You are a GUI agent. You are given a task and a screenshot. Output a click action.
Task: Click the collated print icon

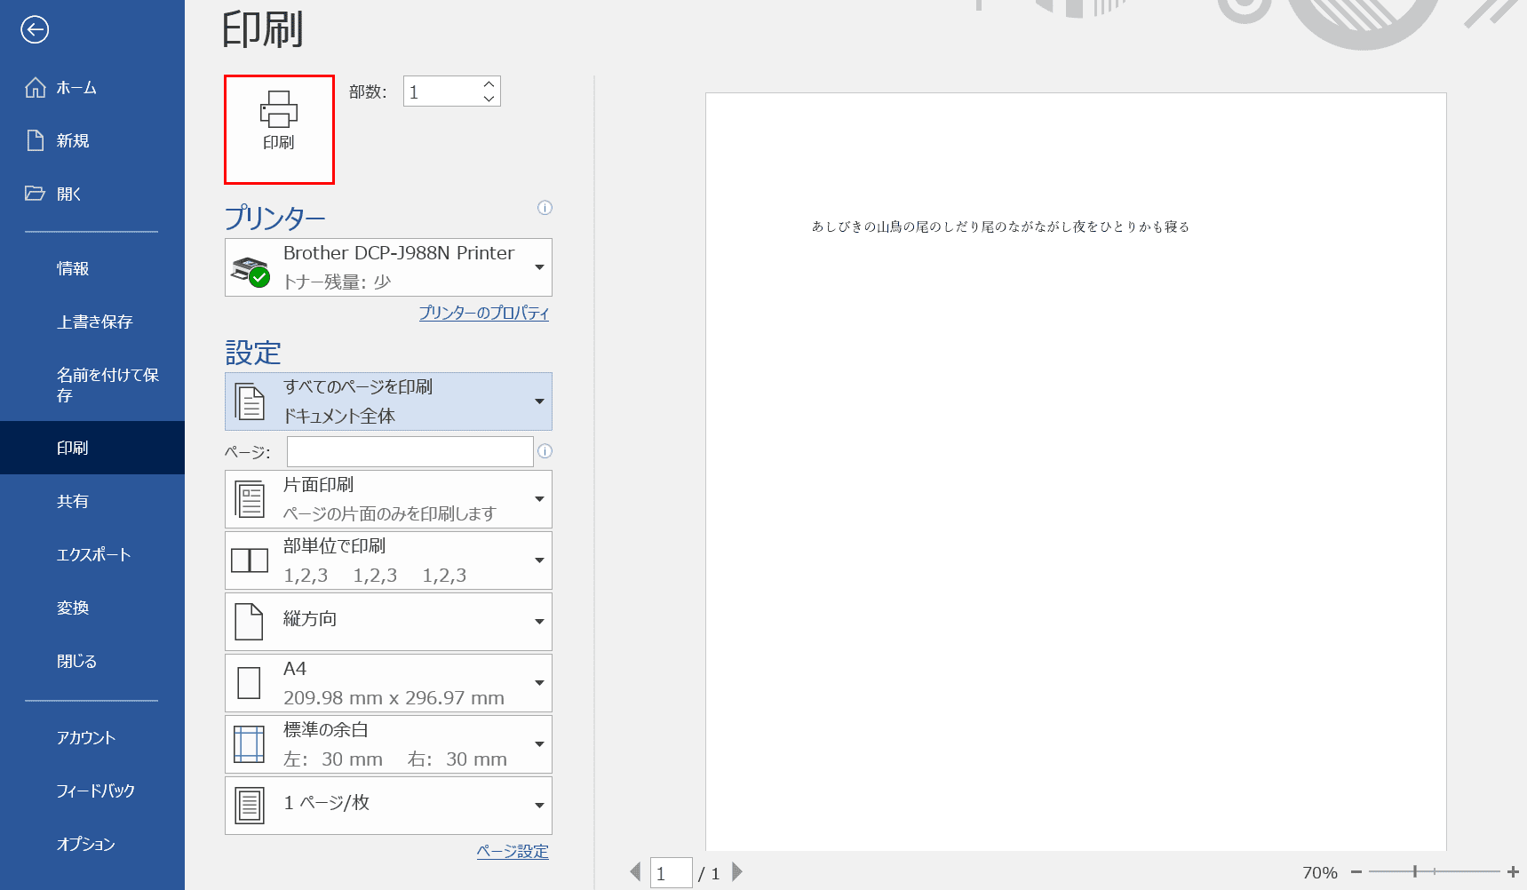click(250, 560)
